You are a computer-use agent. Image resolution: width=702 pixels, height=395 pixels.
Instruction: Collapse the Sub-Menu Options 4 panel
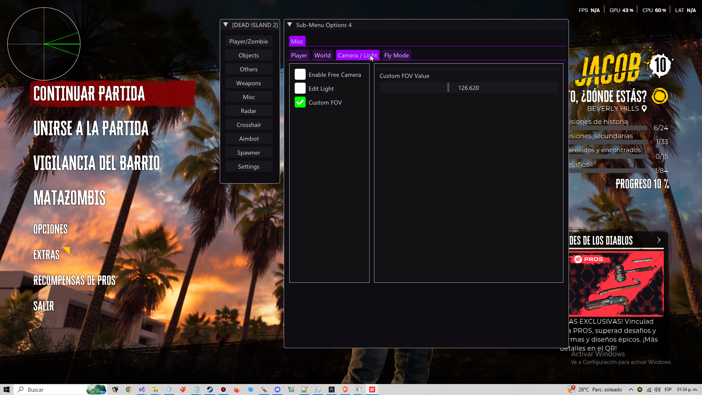[x=290, y=25]
